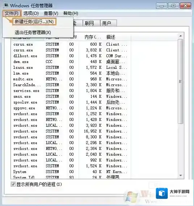Click the 本地会... description cell
Image resolution: width=194 pixels, height=206 pixels.
[115, 73]
